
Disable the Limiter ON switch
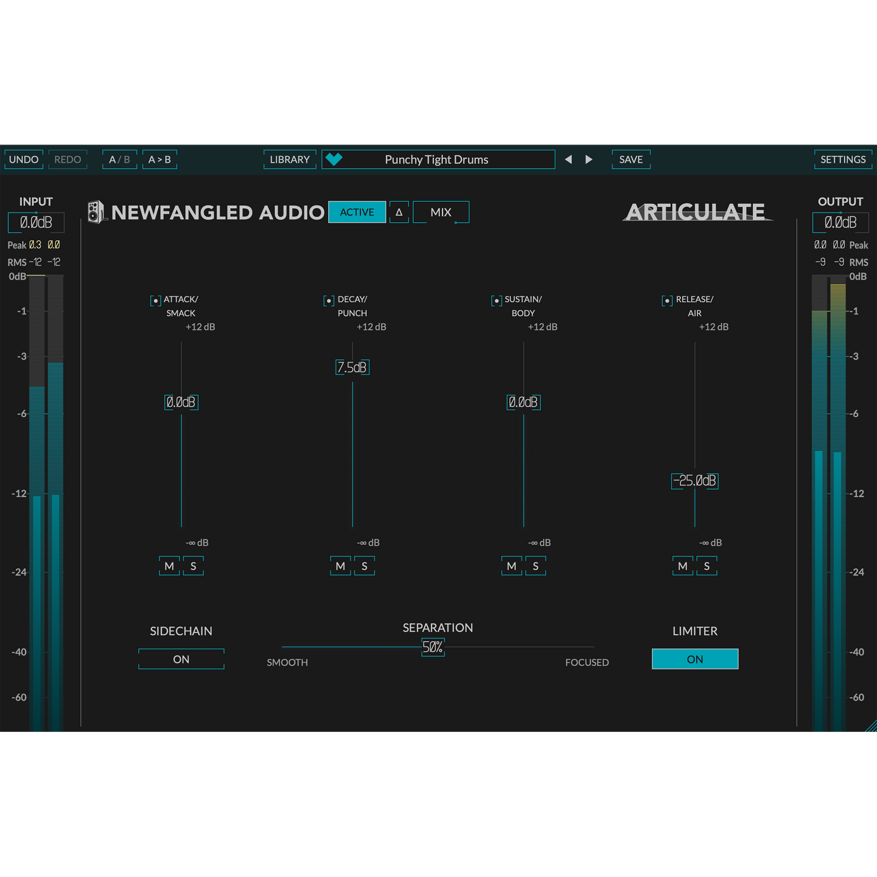point(695,659)
